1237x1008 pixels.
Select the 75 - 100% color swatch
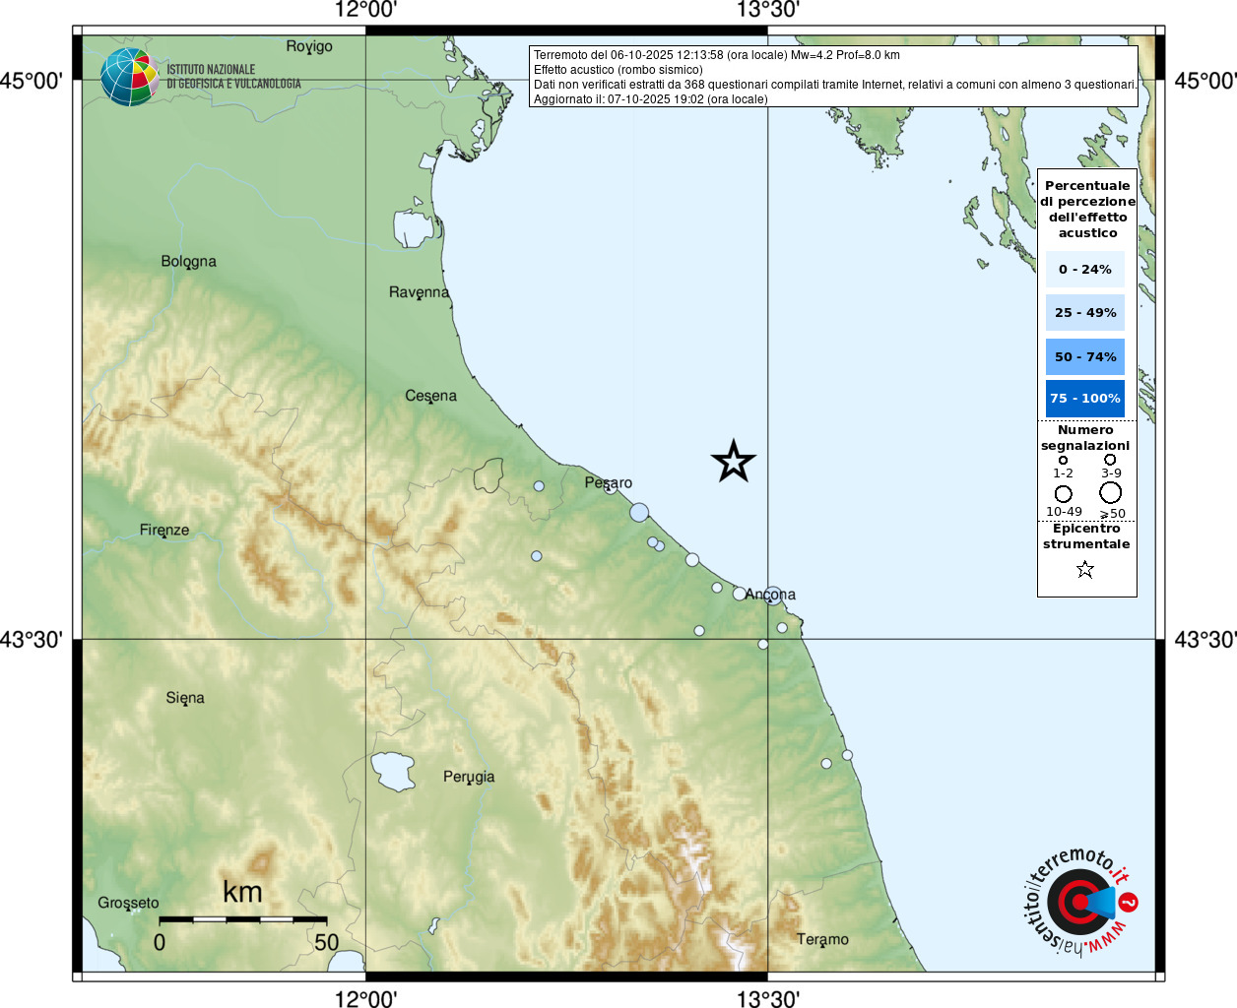(1085, 399)
